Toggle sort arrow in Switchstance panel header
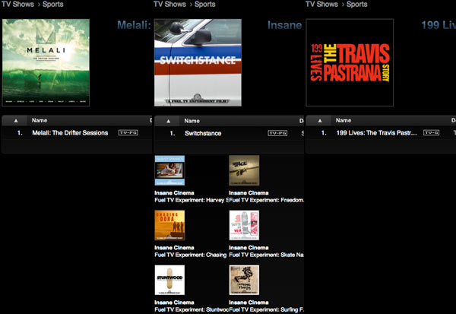The image size is (456, 314). point(167,120)
